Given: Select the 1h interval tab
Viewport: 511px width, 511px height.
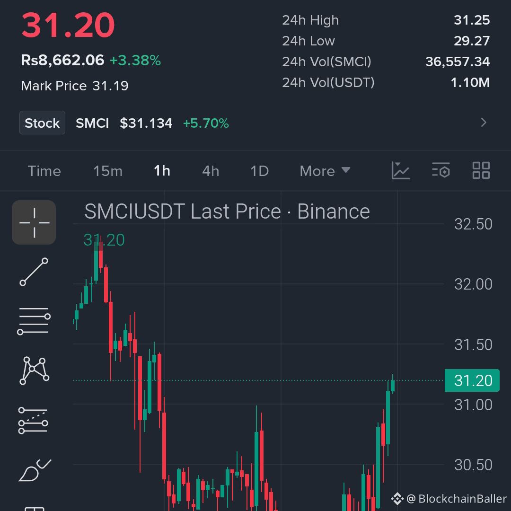Looking at the screenshot, I should point(162,171).
